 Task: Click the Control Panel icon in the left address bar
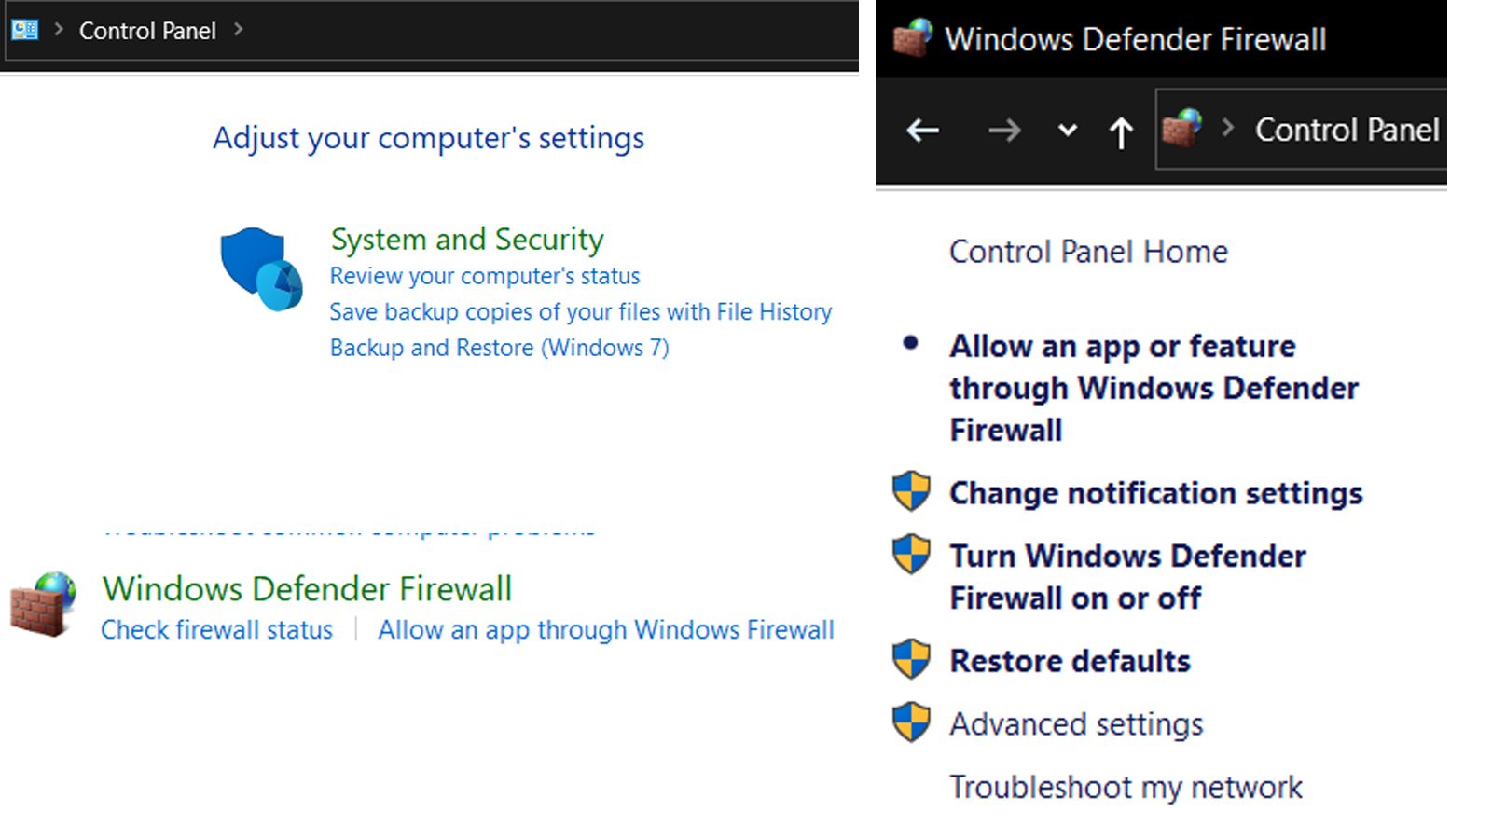point(25,30)
